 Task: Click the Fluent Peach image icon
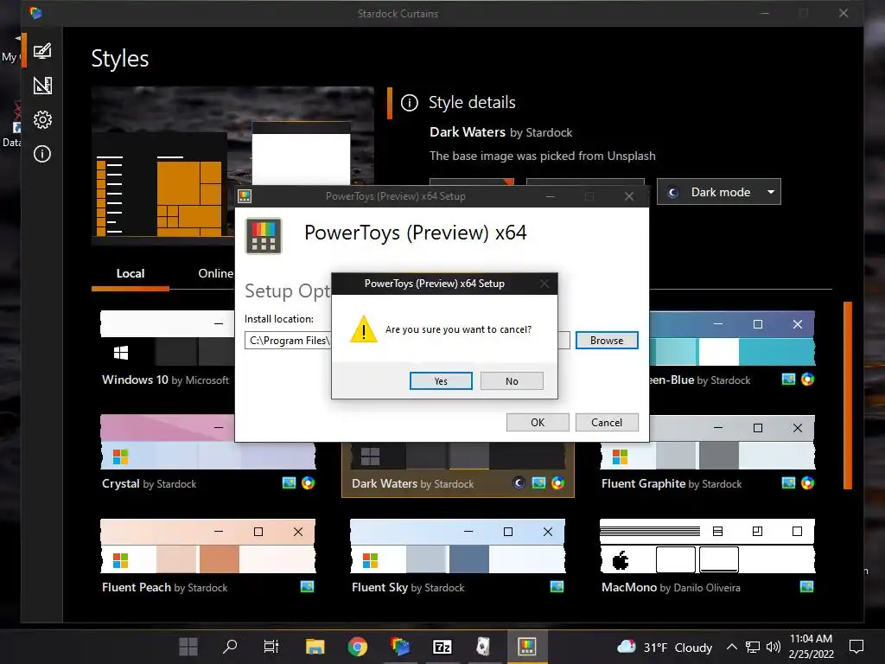point(307,587)
